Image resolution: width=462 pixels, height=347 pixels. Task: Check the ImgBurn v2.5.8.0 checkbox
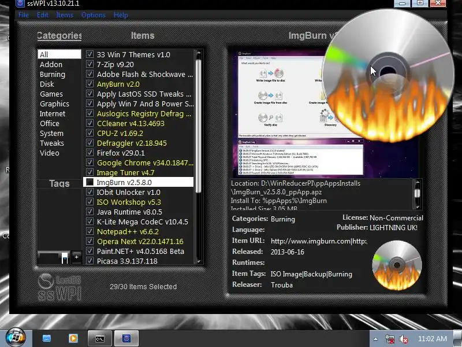(x=90, y=182)
